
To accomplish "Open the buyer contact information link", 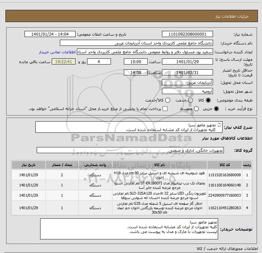I will pyautogui.click(x=57, y=52).
